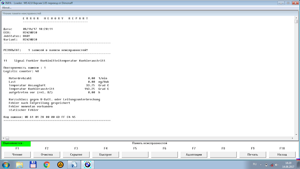This screenshot has width=300, height=169.
Task: Click the ECU value MS420DS0
Action: pyautogui.click(x=30, y=32)
